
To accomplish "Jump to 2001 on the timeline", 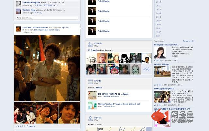I will 158,28.
